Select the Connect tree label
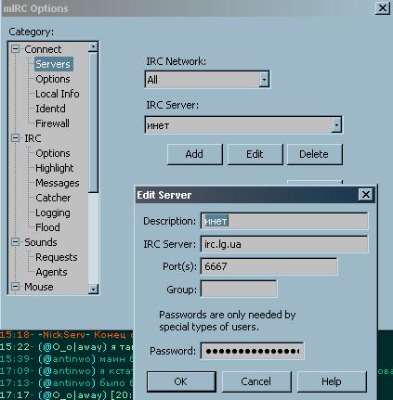 (x=43, y=49)
